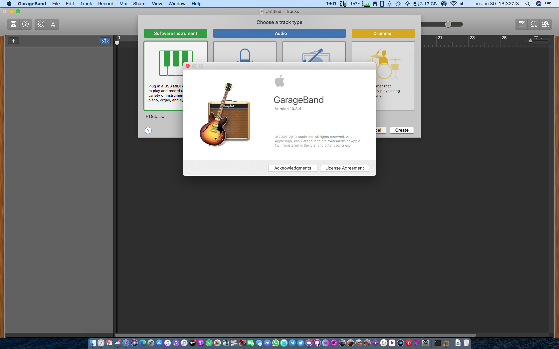Open Podcasts from the Dock
Viewport: 559px width, 349px height.
coord(201,343)
